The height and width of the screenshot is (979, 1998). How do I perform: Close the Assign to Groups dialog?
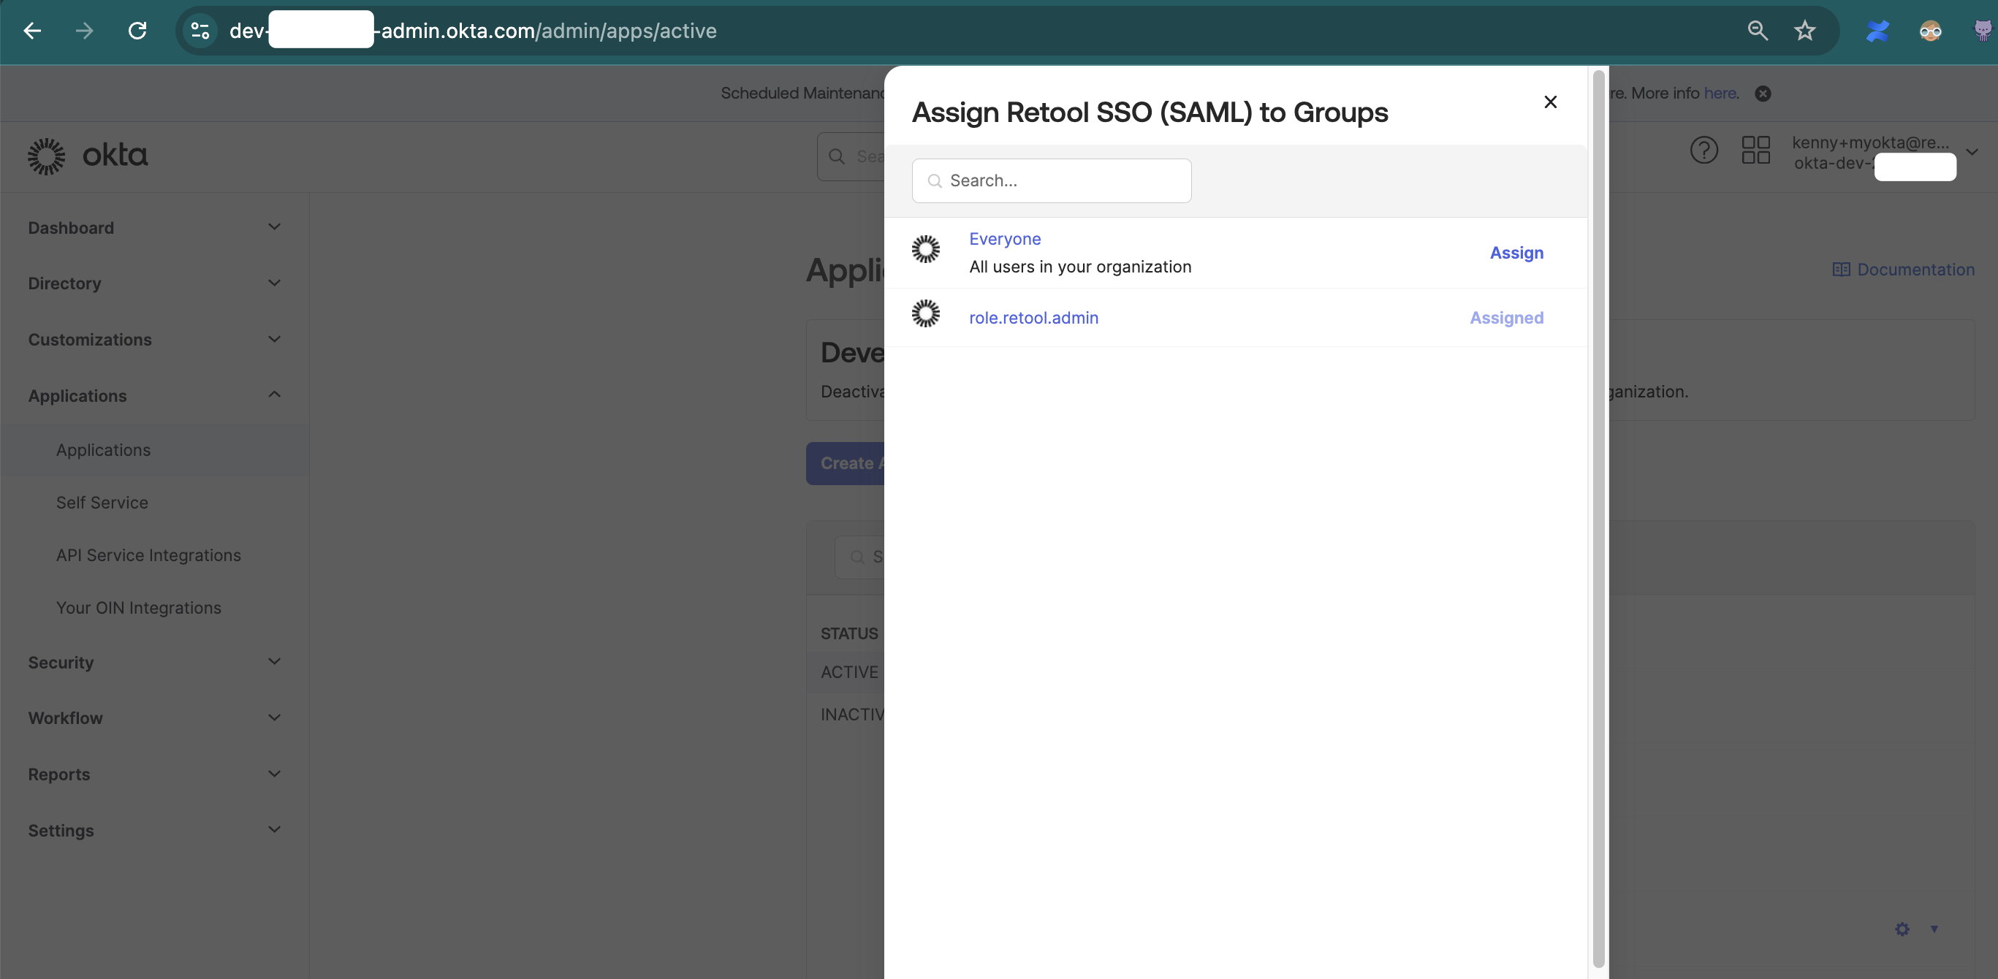1550,102
